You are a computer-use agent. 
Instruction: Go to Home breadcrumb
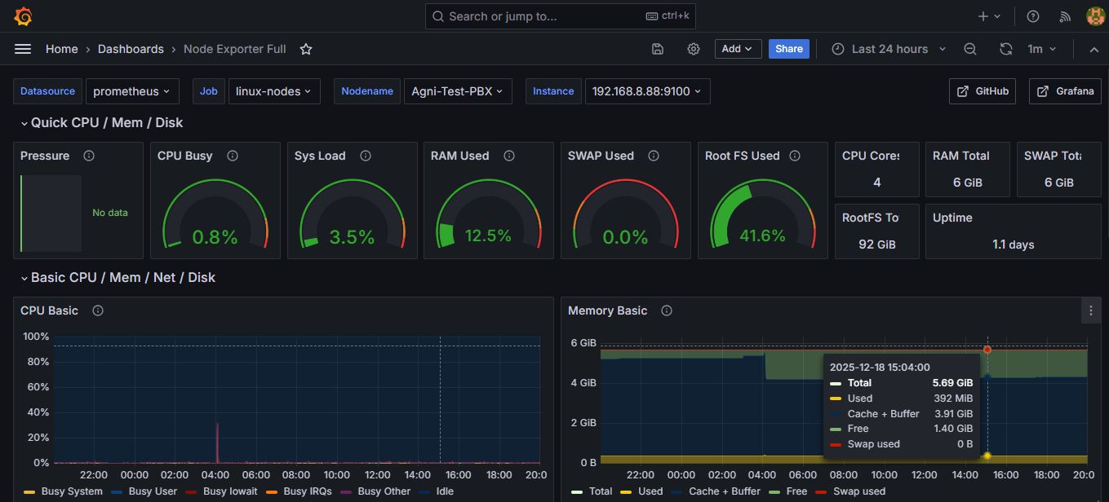62,49
